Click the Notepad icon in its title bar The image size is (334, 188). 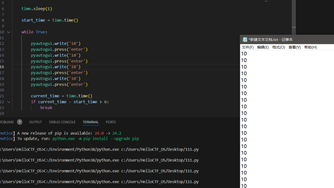click(x=245, y=39)
